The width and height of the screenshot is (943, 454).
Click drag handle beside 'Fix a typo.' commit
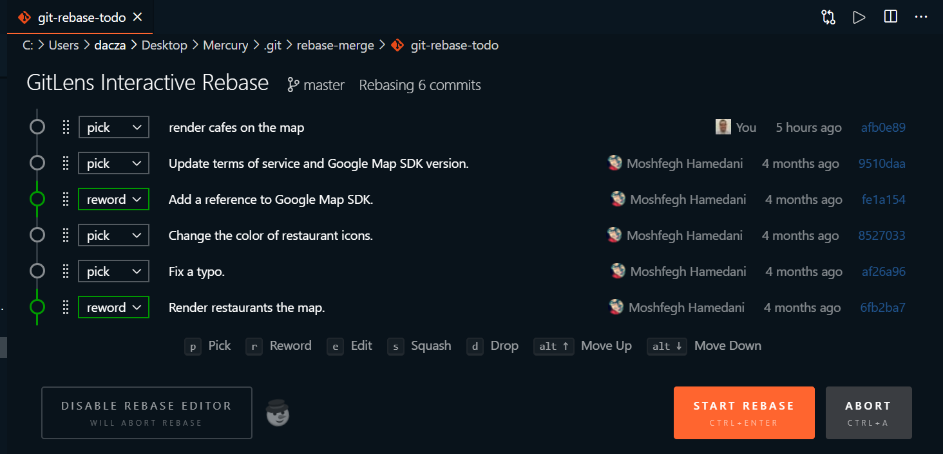65,271
